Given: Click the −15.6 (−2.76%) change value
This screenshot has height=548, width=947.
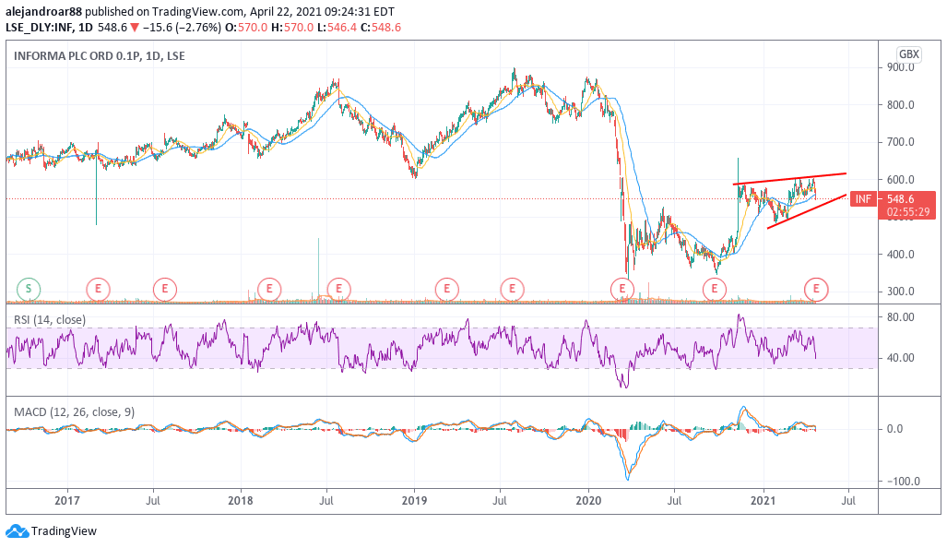Looking at the screenshot, I should click(x=182, y=28).
